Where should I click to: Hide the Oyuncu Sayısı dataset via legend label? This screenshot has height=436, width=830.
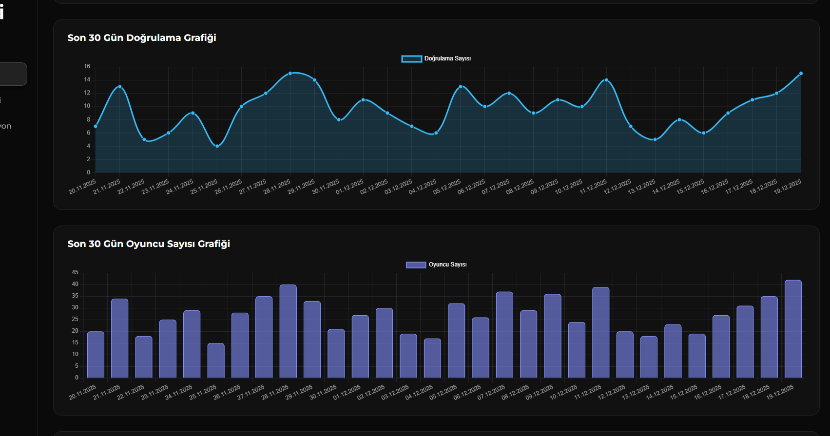pos(447,265)
